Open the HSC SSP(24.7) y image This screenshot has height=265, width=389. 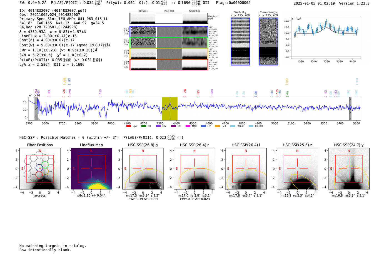tap(349, 169)
